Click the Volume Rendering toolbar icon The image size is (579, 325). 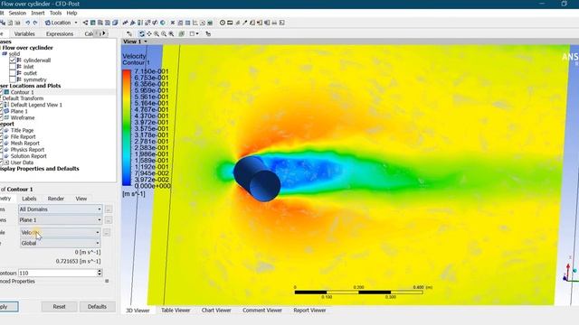coord(115,23)
